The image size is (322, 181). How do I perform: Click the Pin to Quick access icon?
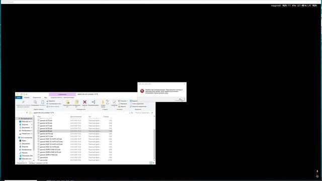(x=24, y=102)
